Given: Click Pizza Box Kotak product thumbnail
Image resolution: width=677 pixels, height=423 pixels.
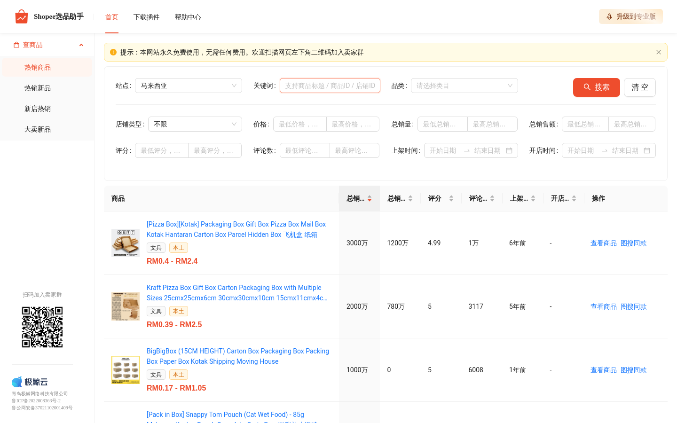Looking at the screenshot, I should point(126,243).
